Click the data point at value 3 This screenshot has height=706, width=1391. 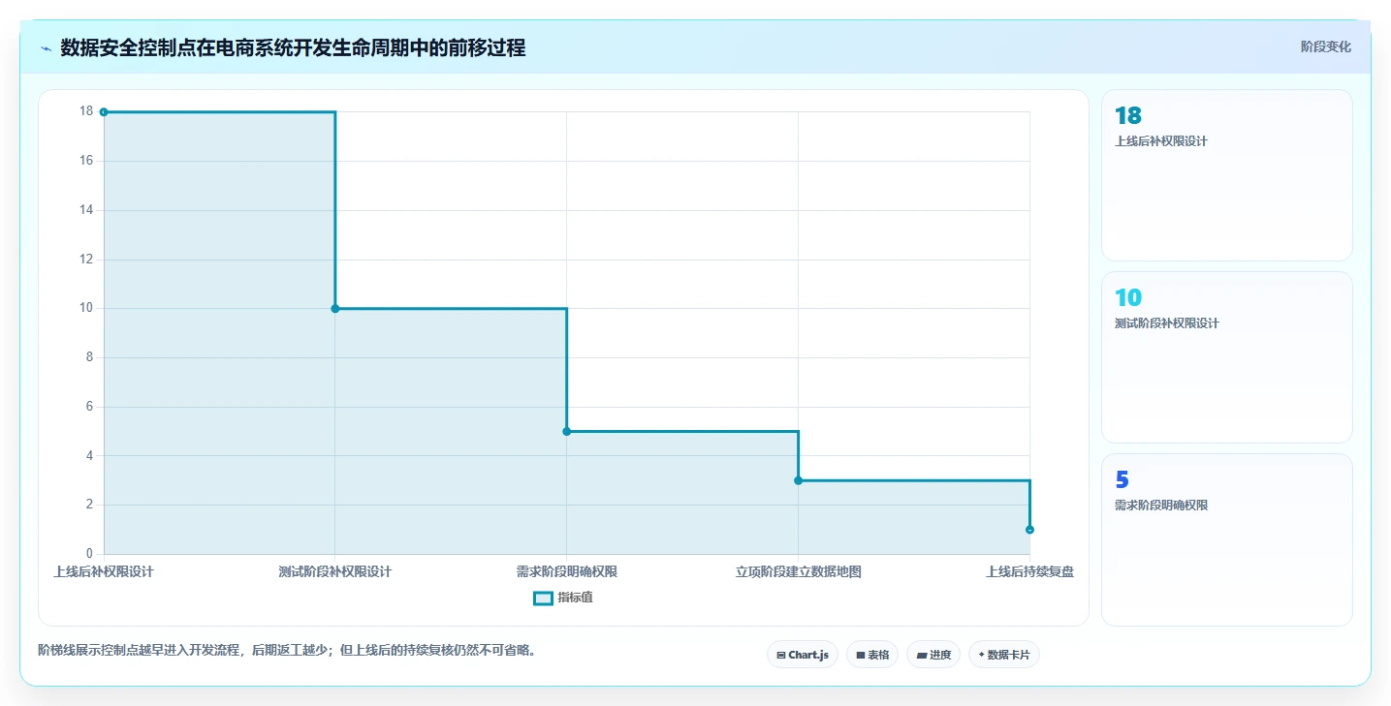tap(799, 480)
